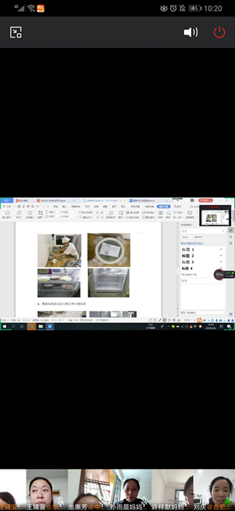Switch to the 开始 ribbon tab
Viewport: 235px width, 511px height.
(x=55, y=206)
